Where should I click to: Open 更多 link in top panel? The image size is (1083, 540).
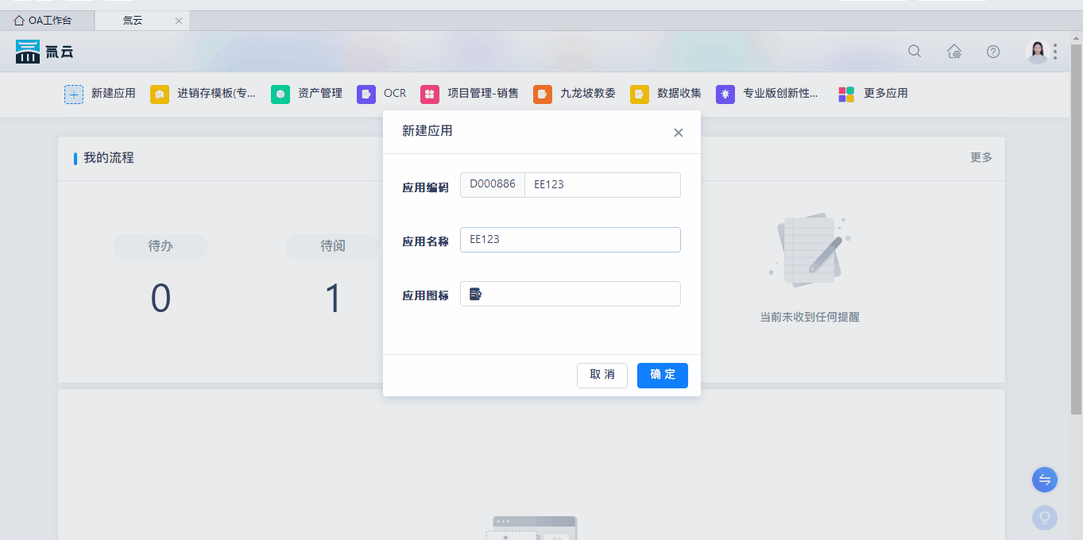[981, 157]
